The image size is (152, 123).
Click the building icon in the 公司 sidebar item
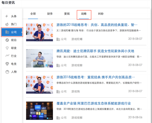point(7,32)
